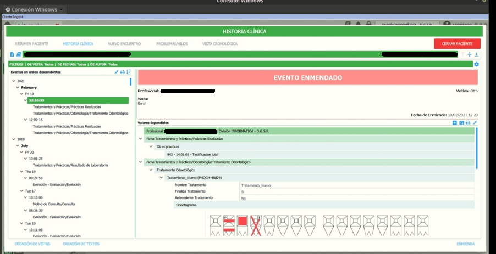Click the book icon beside patient bar

click(x=19, y=54)
